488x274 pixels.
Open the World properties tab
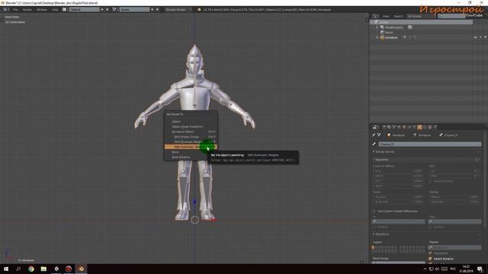[x=400, y=127]
